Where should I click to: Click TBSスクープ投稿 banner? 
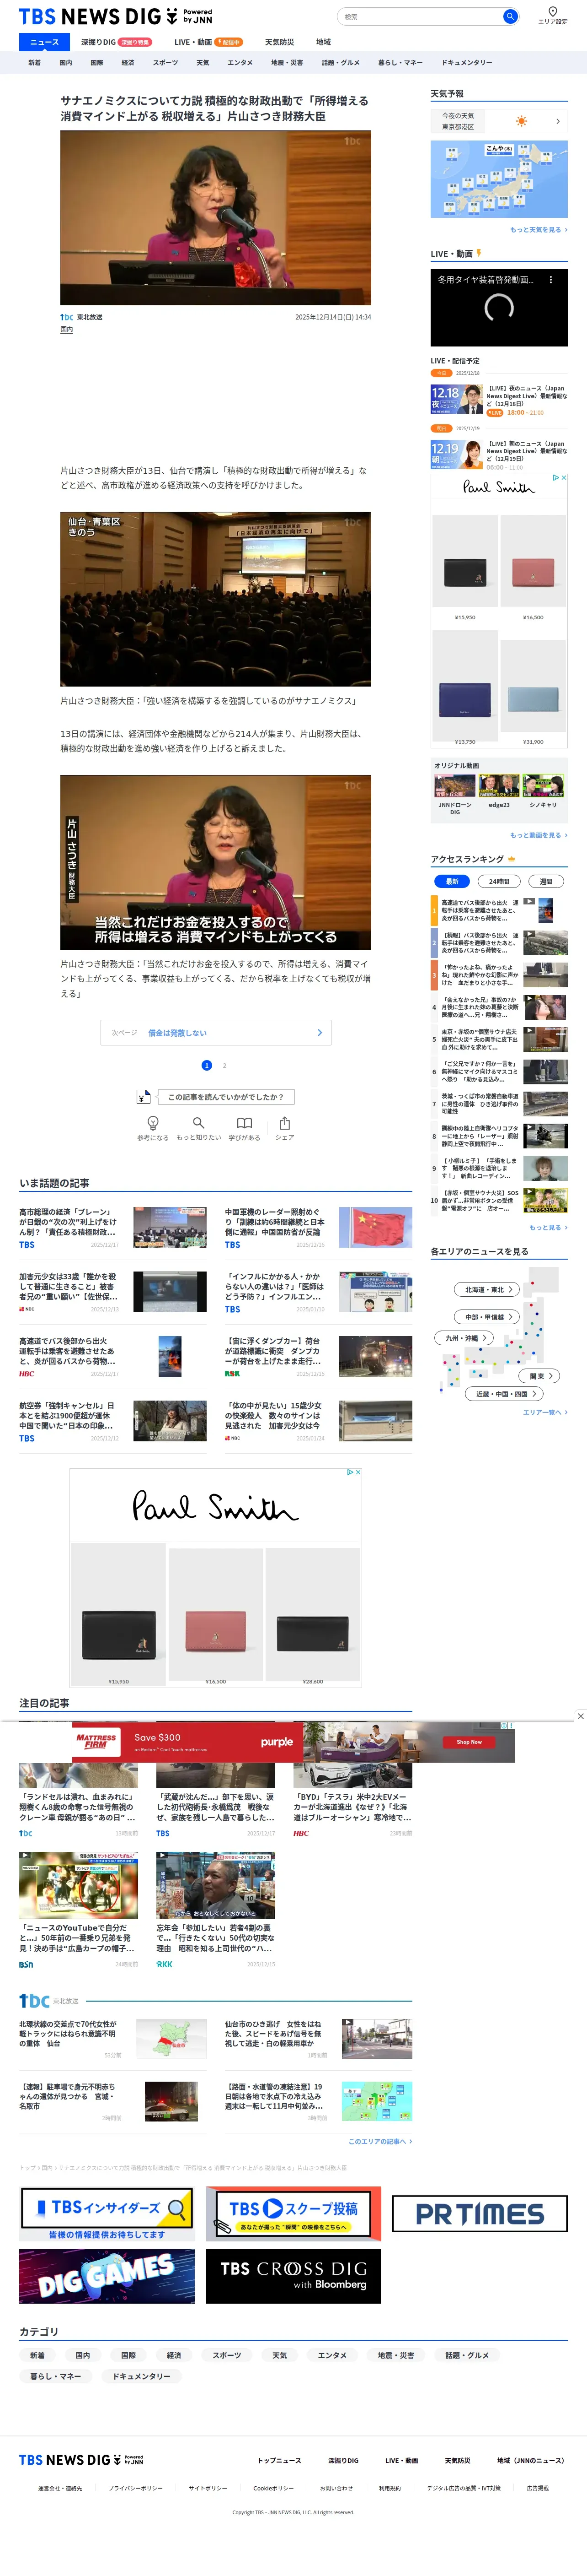[293, 2213]
